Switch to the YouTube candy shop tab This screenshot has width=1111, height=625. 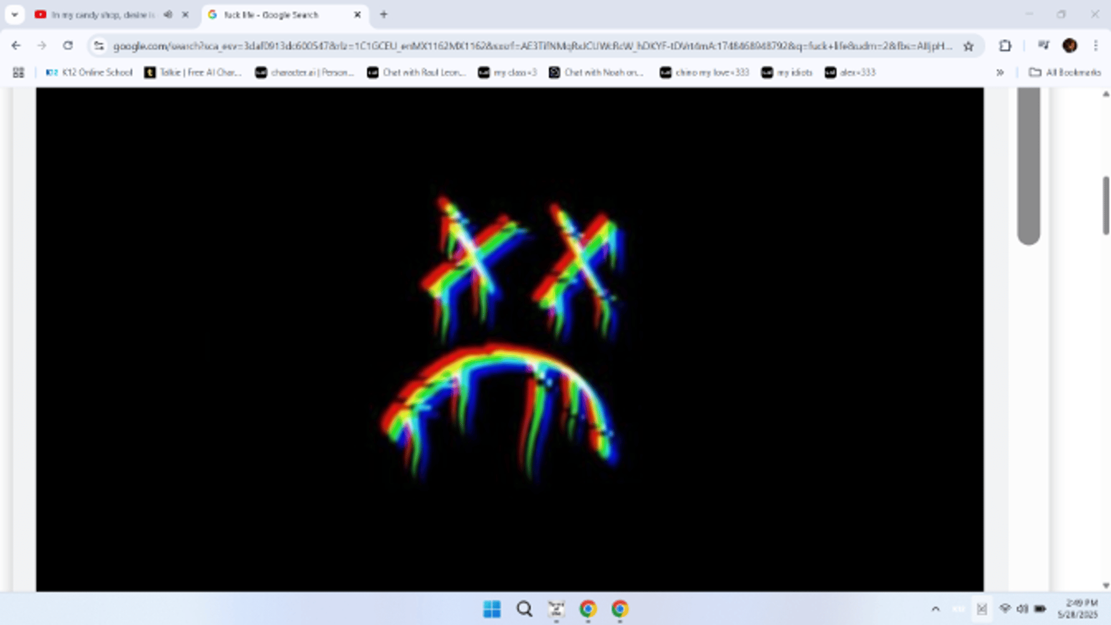point(100,15)
